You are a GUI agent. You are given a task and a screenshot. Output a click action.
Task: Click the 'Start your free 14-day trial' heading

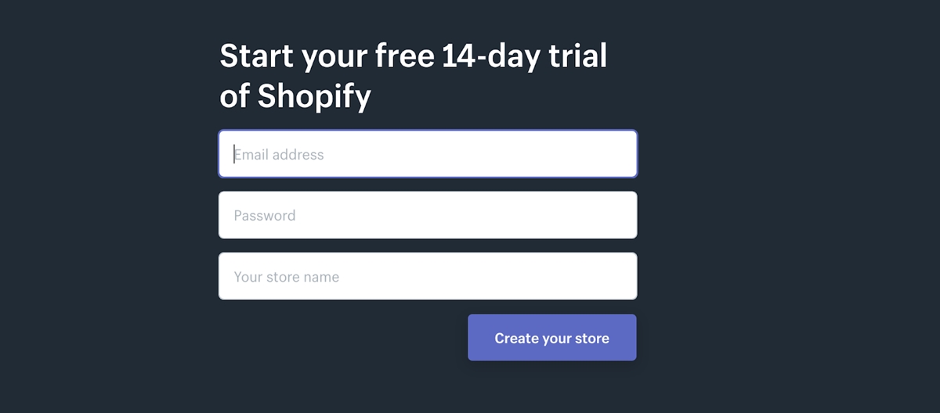tap(413, 56)
